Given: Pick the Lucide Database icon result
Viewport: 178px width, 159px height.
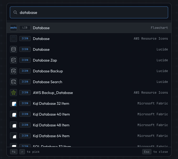Looking at the screenshot, I should pyautogui.click(x=89, y=49).
